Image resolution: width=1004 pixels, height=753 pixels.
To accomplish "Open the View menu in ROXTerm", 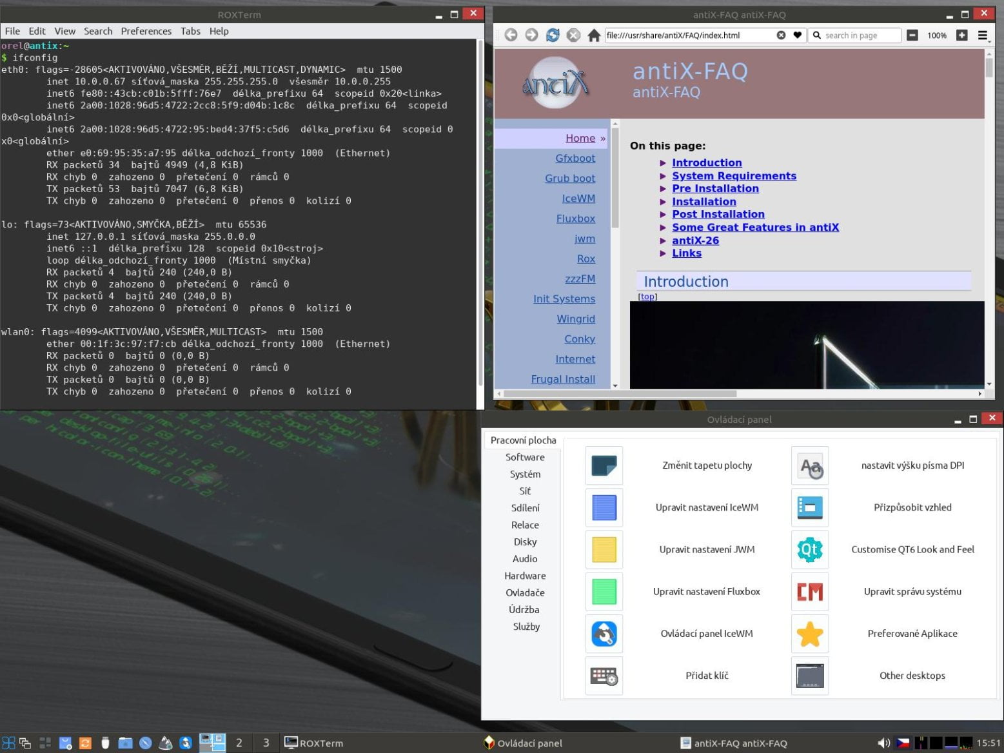I will click(x=64, y=31).
